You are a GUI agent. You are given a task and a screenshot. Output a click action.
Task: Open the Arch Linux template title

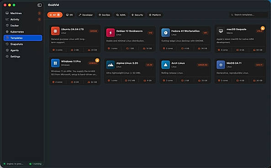[x=178, y=63]
